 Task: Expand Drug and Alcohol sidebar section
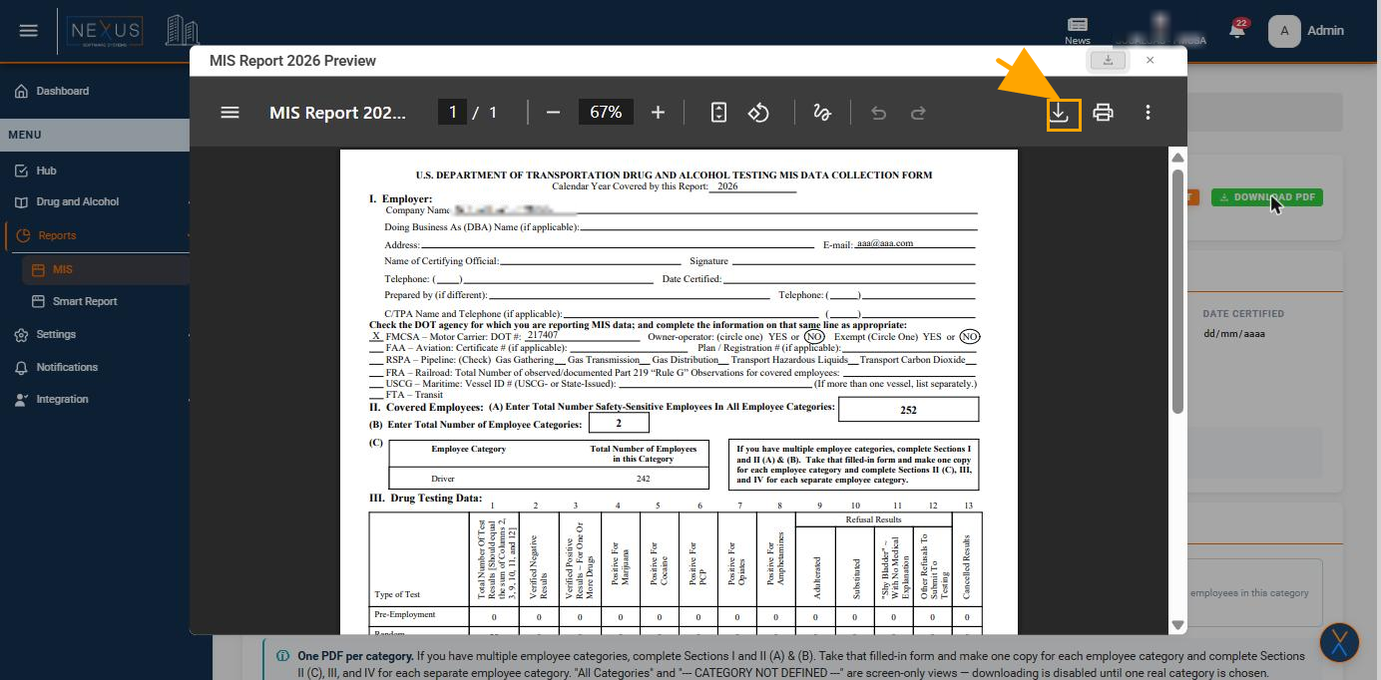pos(78,201)
